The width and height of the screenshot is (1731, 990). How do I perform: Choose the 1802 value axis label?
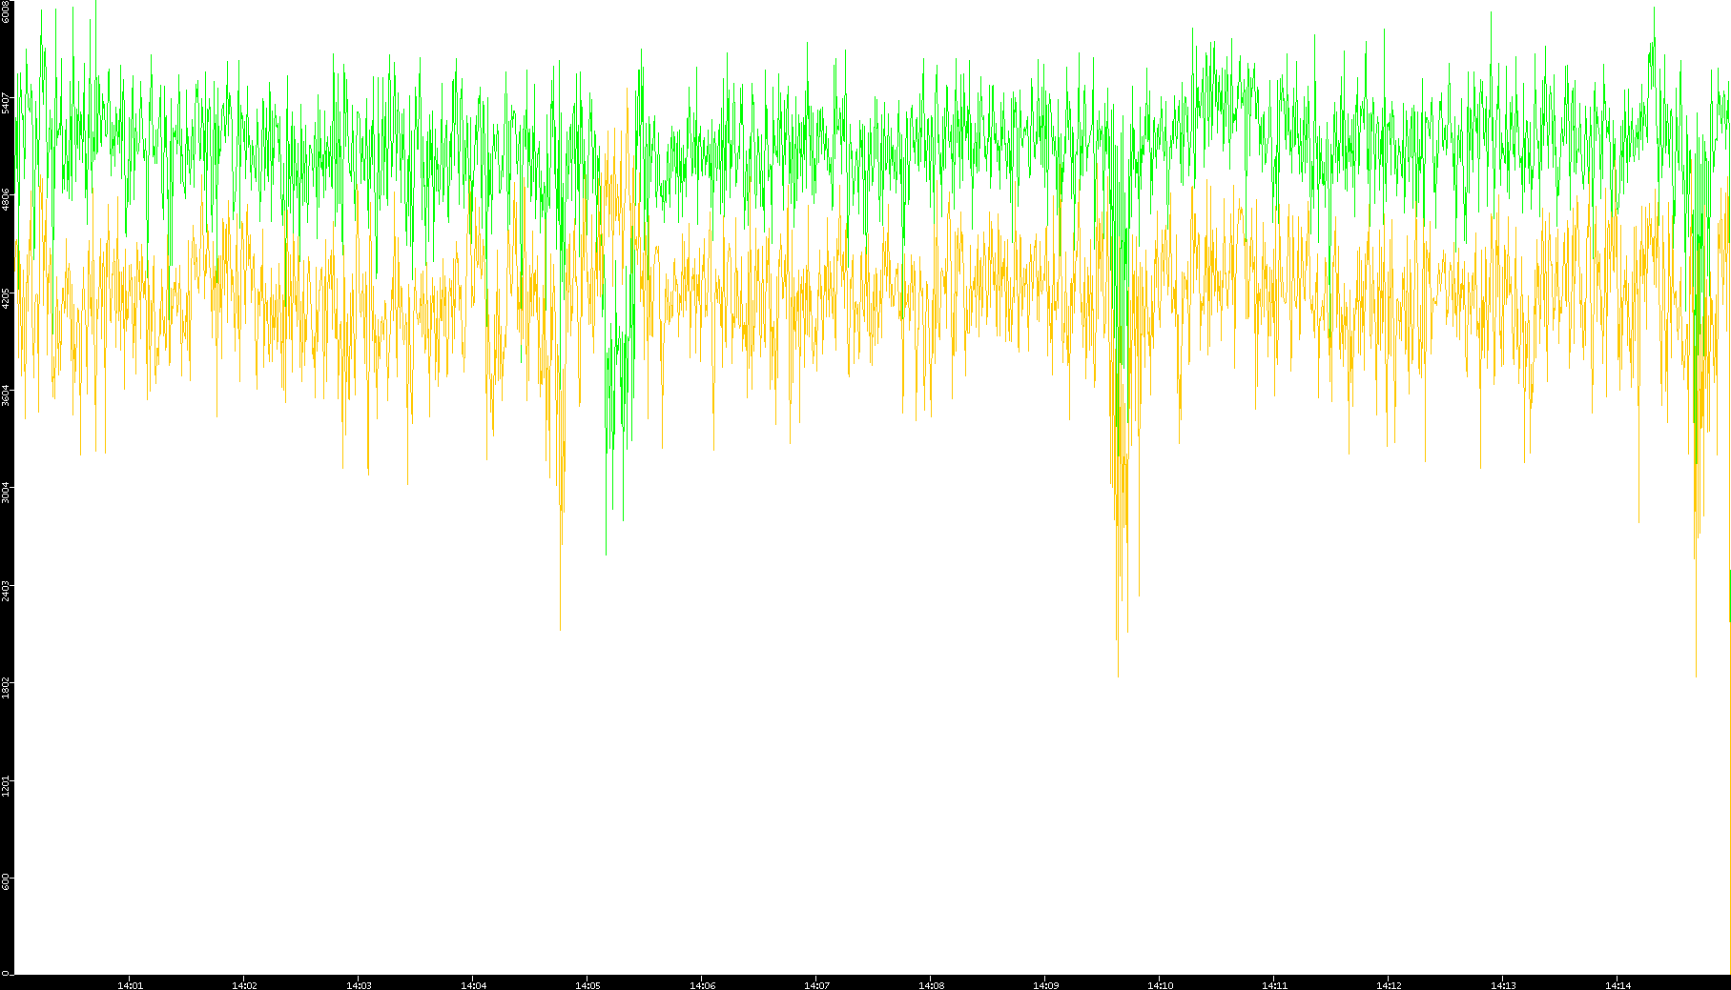click(6, 689)
